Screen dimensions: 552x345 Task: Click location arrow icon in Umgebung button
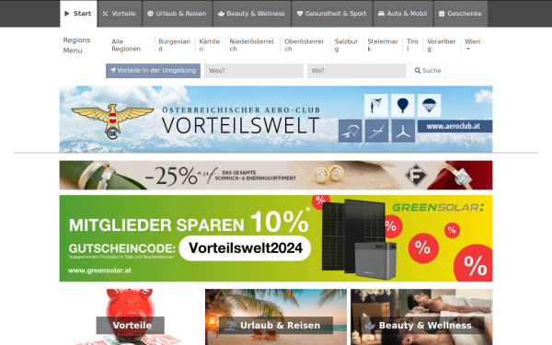[x=113, y=71]
